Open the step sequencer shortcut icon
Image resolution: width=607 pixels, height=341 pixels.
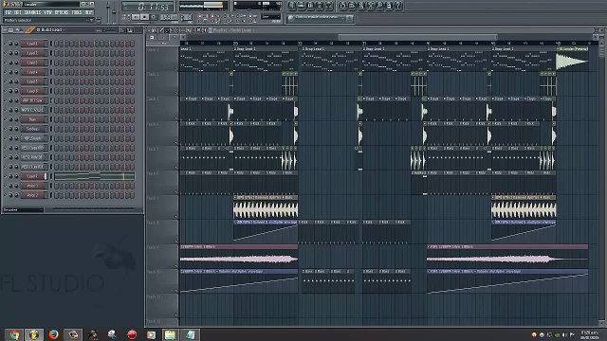coord(301,6)
